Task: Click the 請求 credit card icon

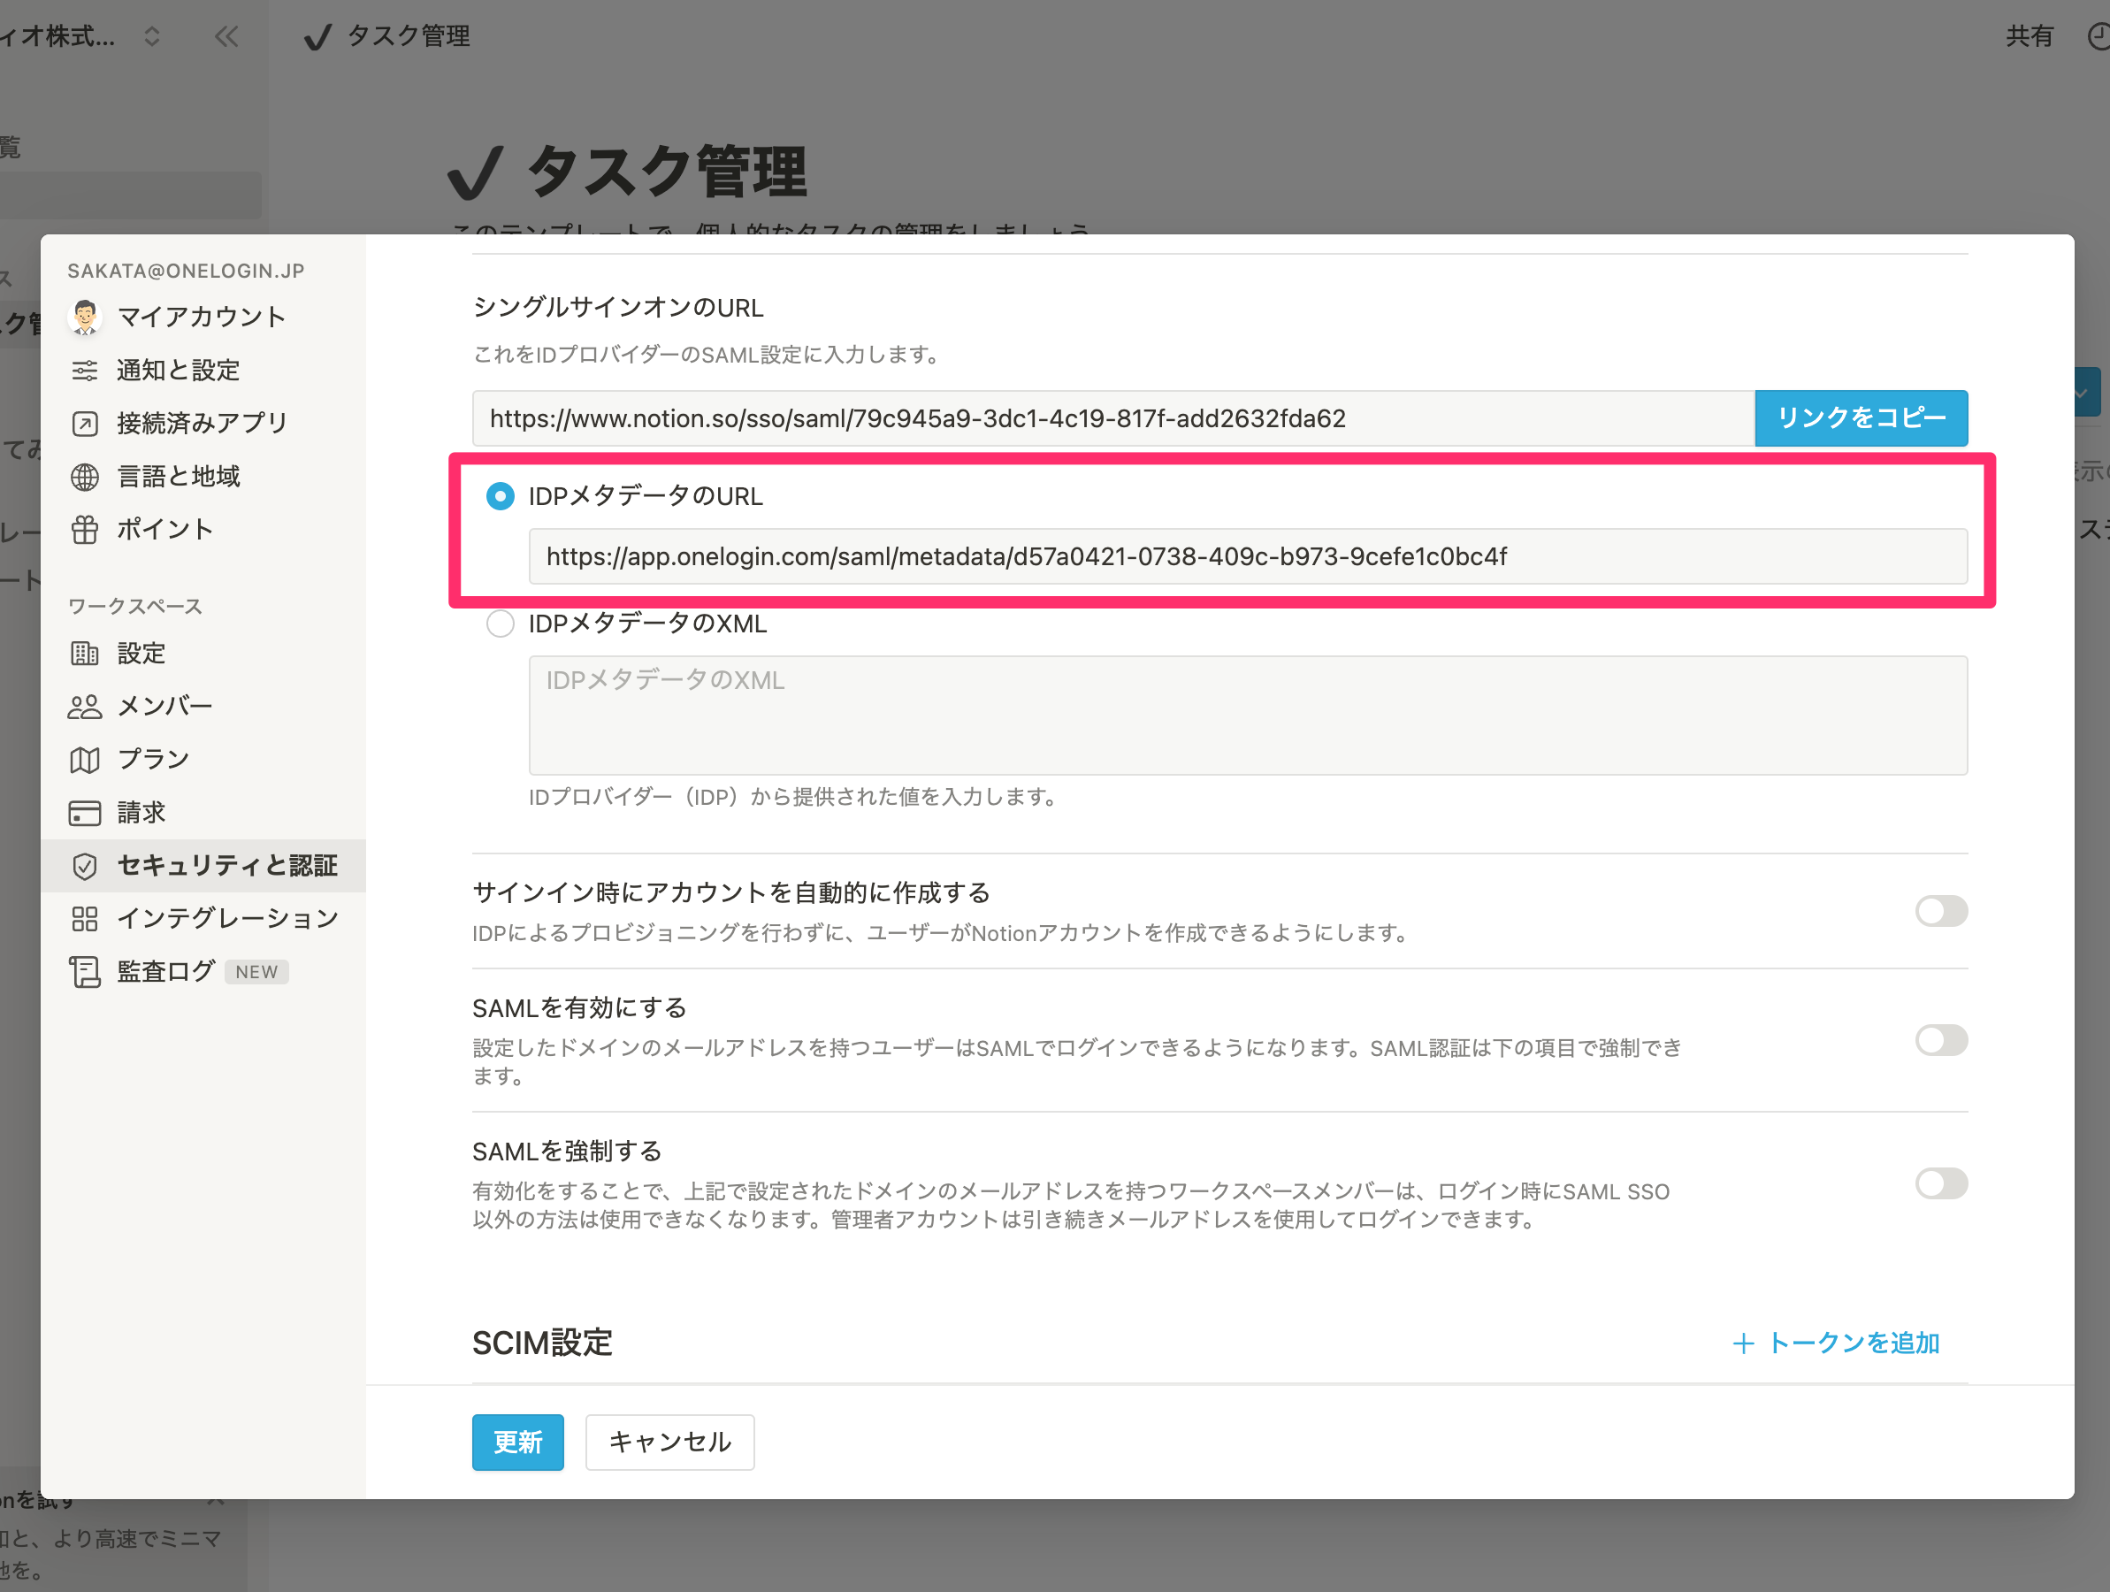Action: coord(85,813)
